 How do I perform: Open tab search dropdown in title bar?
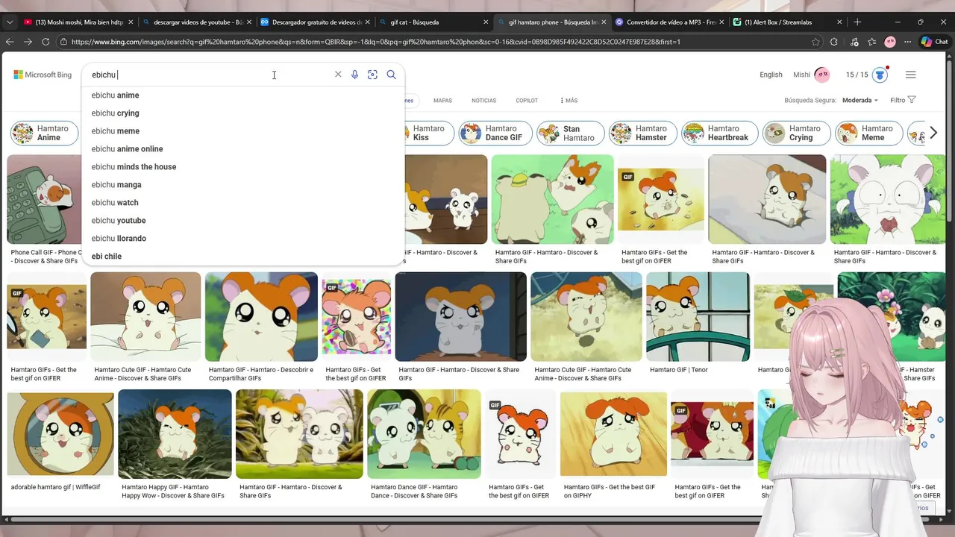(9, 22)
